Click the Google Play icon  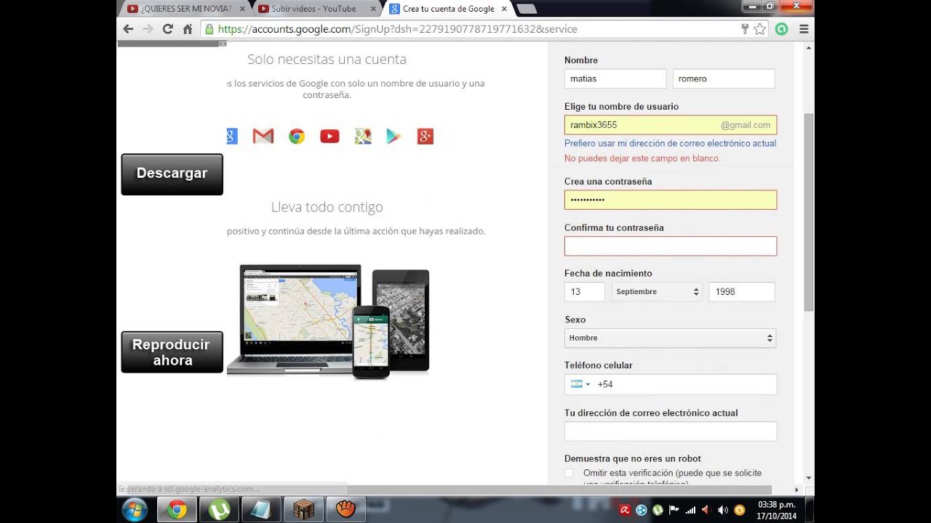click(393, 136)
